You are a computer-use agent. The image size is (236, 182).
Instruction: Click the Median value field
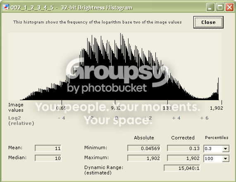(x=48, y=158)
